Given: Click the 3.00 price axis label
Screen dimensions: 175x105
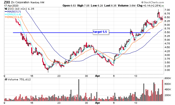Looking at the screenshot, I should (x=167, y=70).
